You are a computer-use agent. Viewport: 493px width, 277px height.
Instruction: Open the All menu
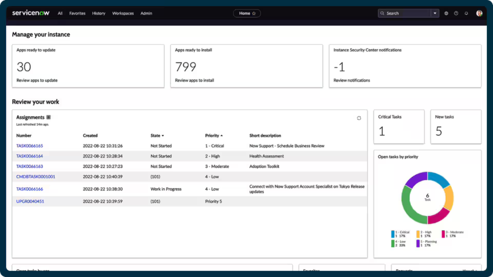(x=60, y=13)
